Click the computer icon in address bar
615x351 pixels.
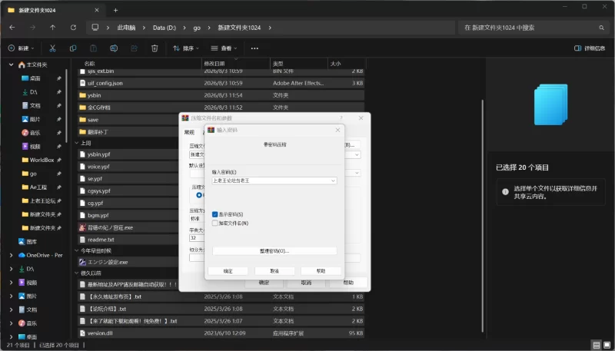click(x=95, y=28)
